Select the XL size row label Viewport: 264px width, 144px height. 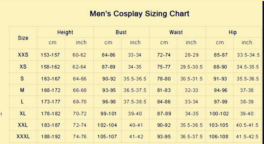(23, 113)
